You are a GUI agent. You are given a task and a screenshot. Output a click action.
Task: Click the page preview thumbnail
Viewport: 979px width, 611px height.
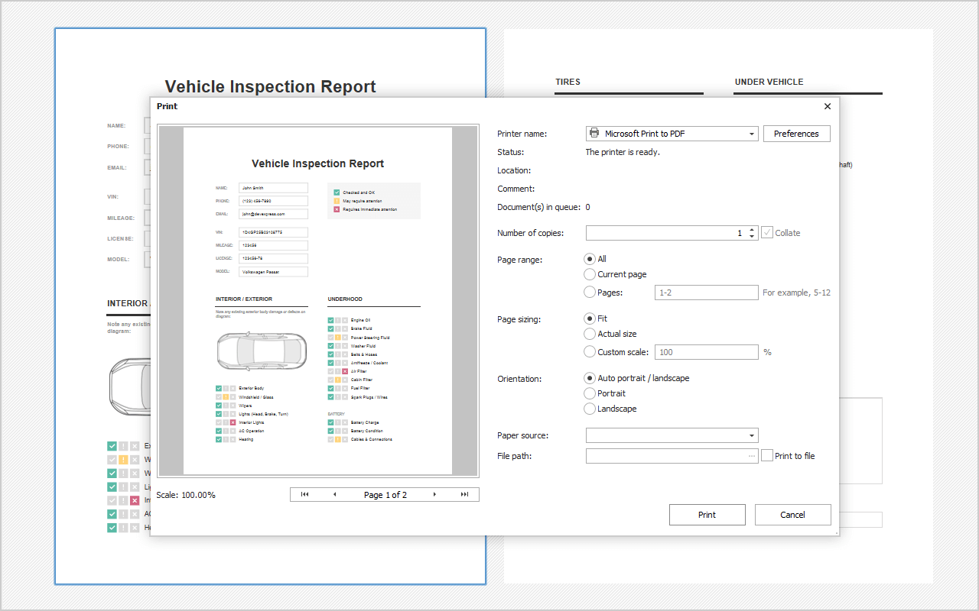(x=317, y=301)
